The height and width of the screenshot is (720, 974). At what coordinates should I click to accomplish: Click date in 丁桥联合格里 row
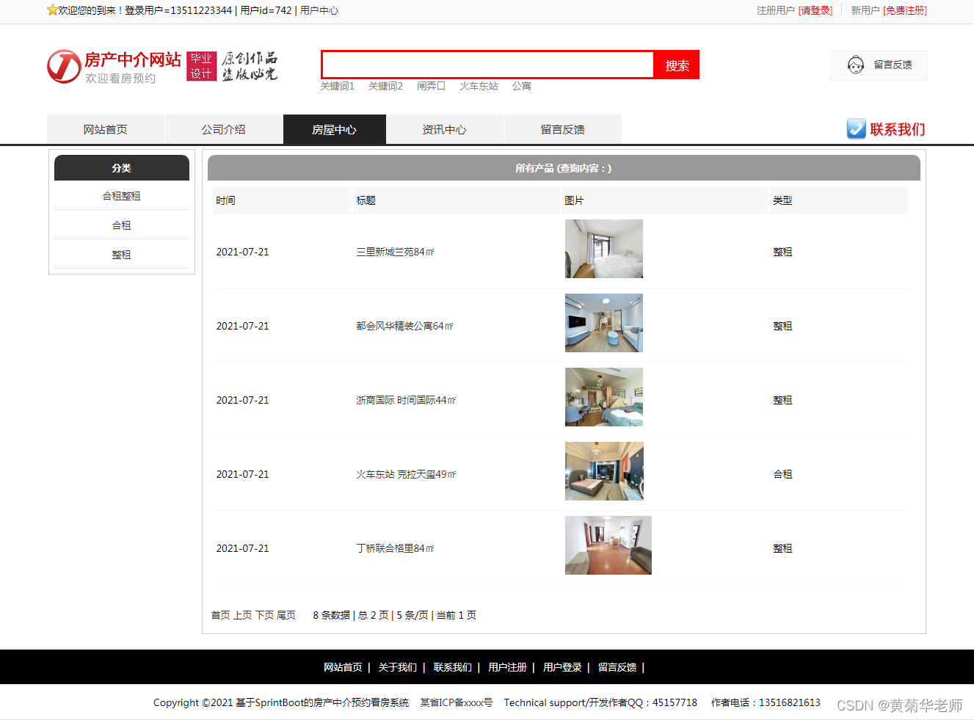tap(242, 548)
